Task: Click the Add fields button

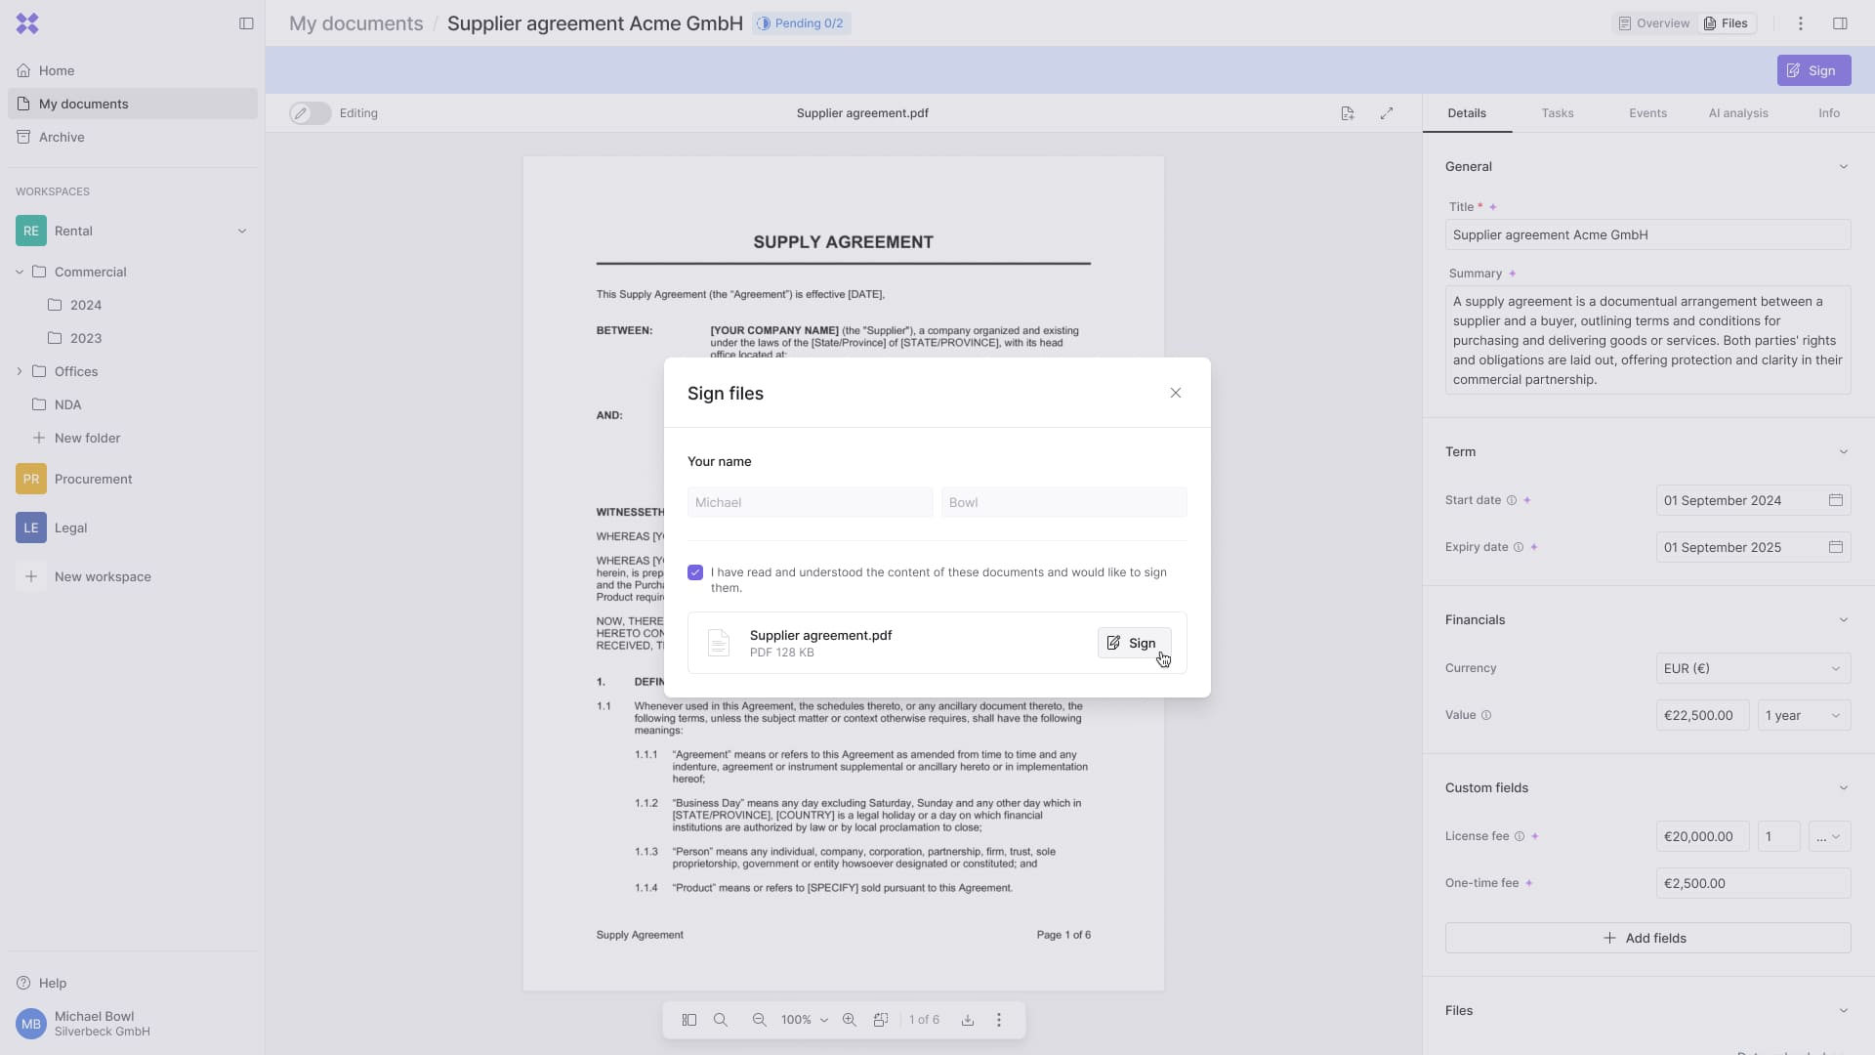Action: [1647, 938]
